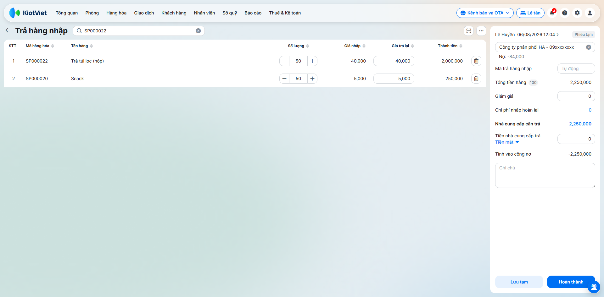This screenshot has width=604, height=297.
Task: Open the notifications bell
Action: pyautogui.click(x=552, y=13)
